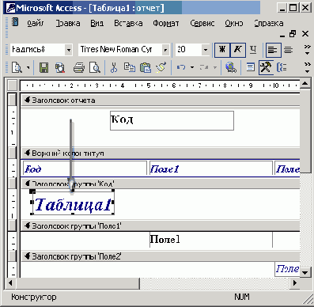Screen dimensions: 314x307
Task: Open the Toolbox hammer-and-wrench icon
Action: tap(266, 67)
